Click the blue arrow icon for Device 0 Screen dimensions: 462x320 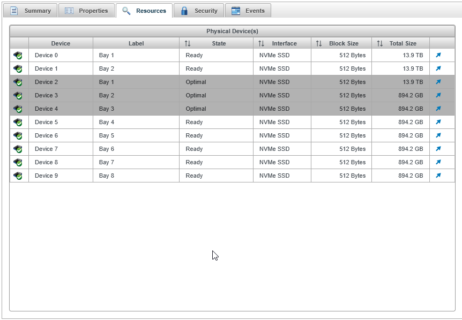[438, 55]
